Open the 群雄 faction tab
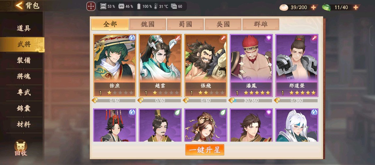This screenshot has width=375, height=165. [261, 24]
